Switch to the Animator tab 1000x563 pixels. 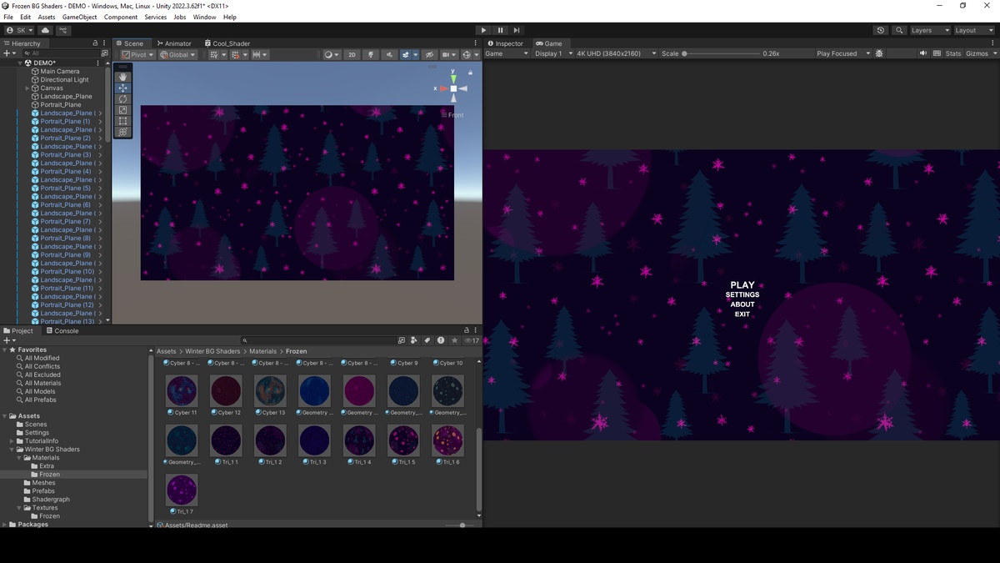pos(175,43)
